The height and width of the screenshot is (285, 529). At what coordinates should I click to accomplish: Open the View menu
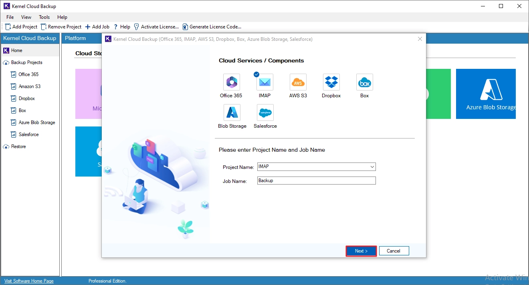[26, 17]
